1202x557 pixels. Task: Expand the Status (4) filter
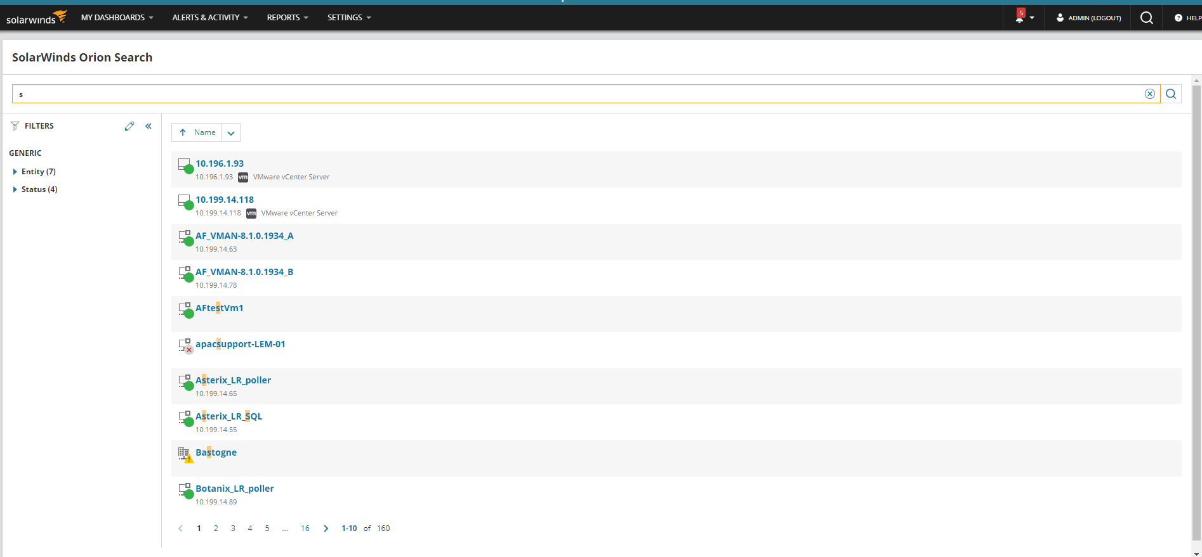[x=15, y=189]
